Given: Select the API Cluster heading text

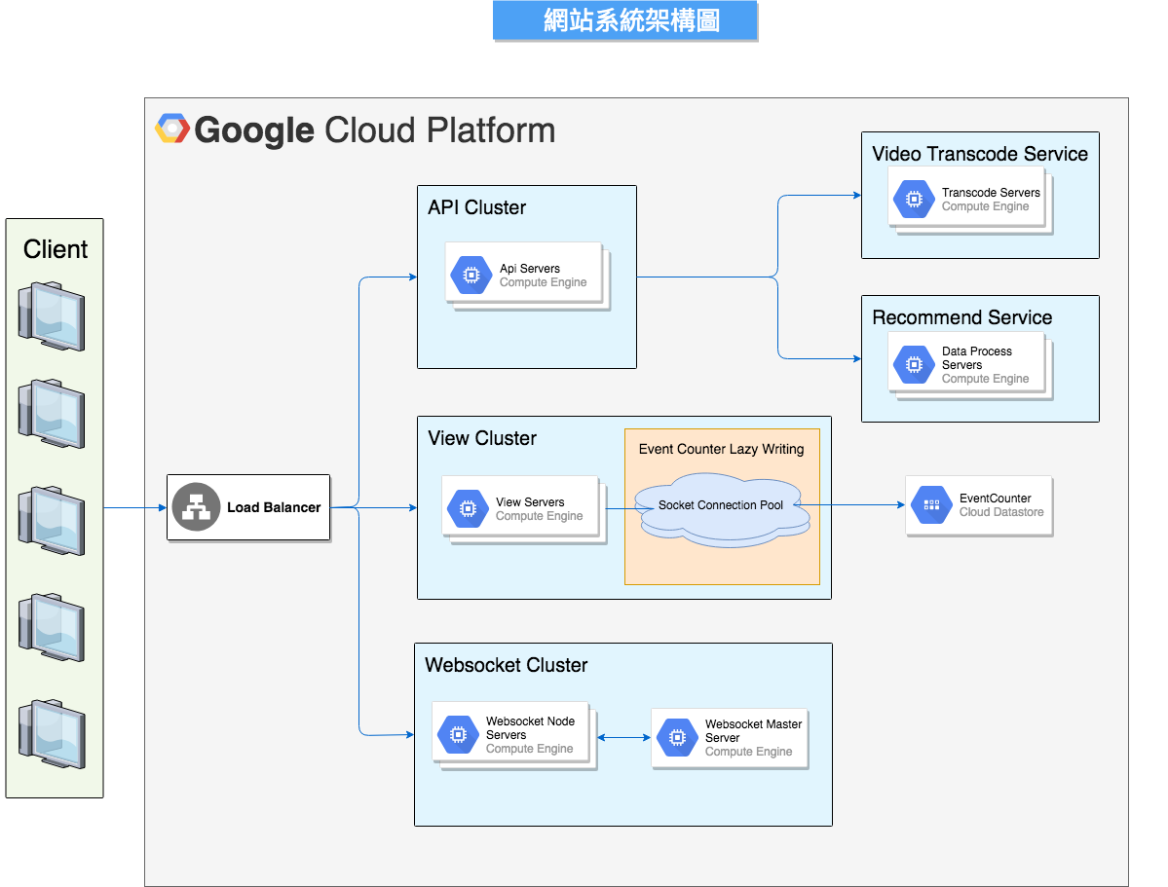Looking at the screenshot, I should tap(476, 207).
